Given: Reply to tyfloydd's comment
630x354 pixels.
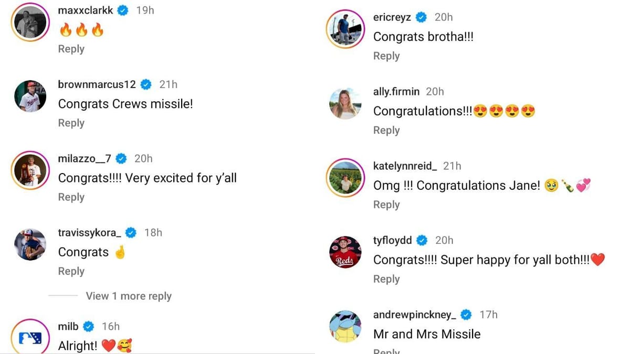Looking at the screenshot, I should (x=386, y=279).
